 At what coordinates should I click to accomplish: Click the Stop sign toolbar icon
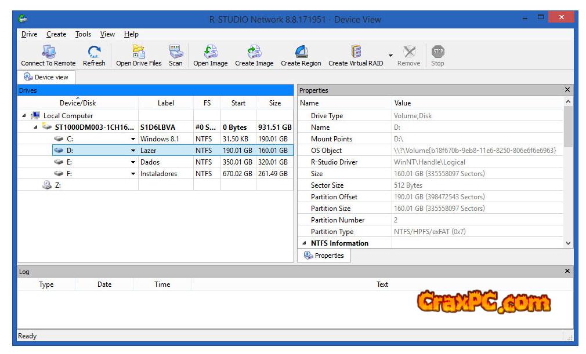(x=437, y=52)
